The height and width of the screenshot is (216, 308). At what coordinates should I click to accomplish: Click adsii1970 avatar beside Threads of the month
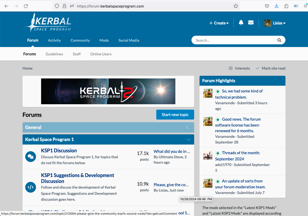click(208, 155)
